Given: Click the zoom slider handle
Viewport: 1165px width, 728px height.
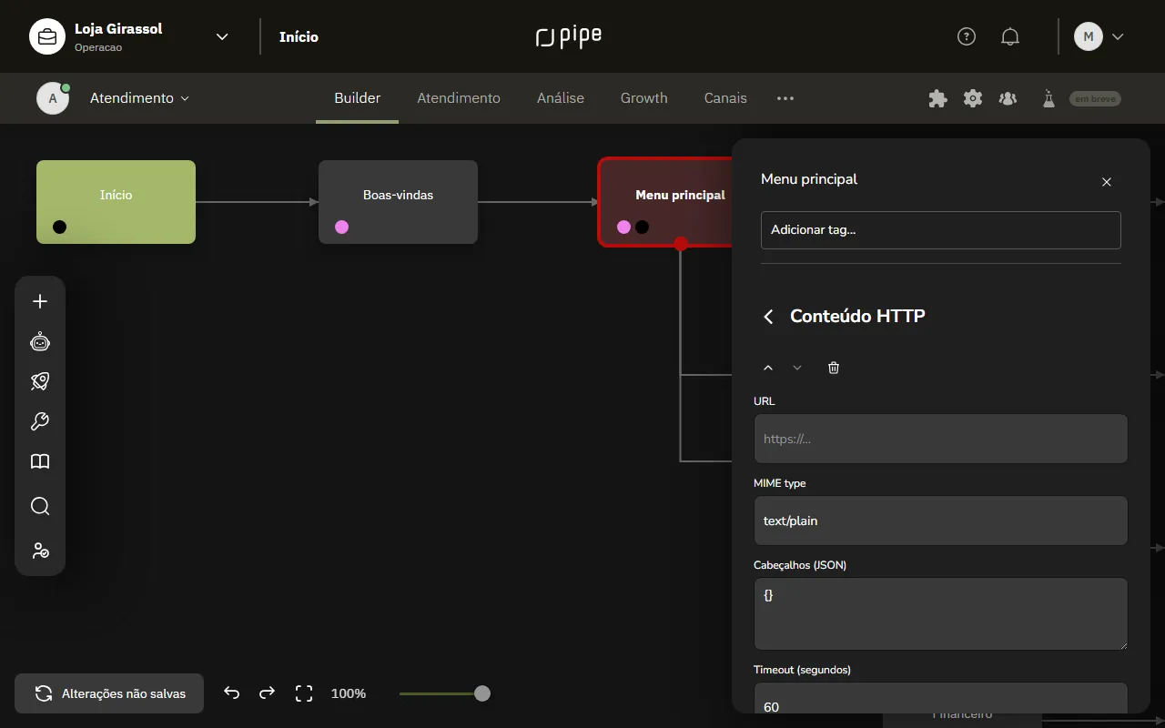Looking at the screenshot, I should 482,693.
